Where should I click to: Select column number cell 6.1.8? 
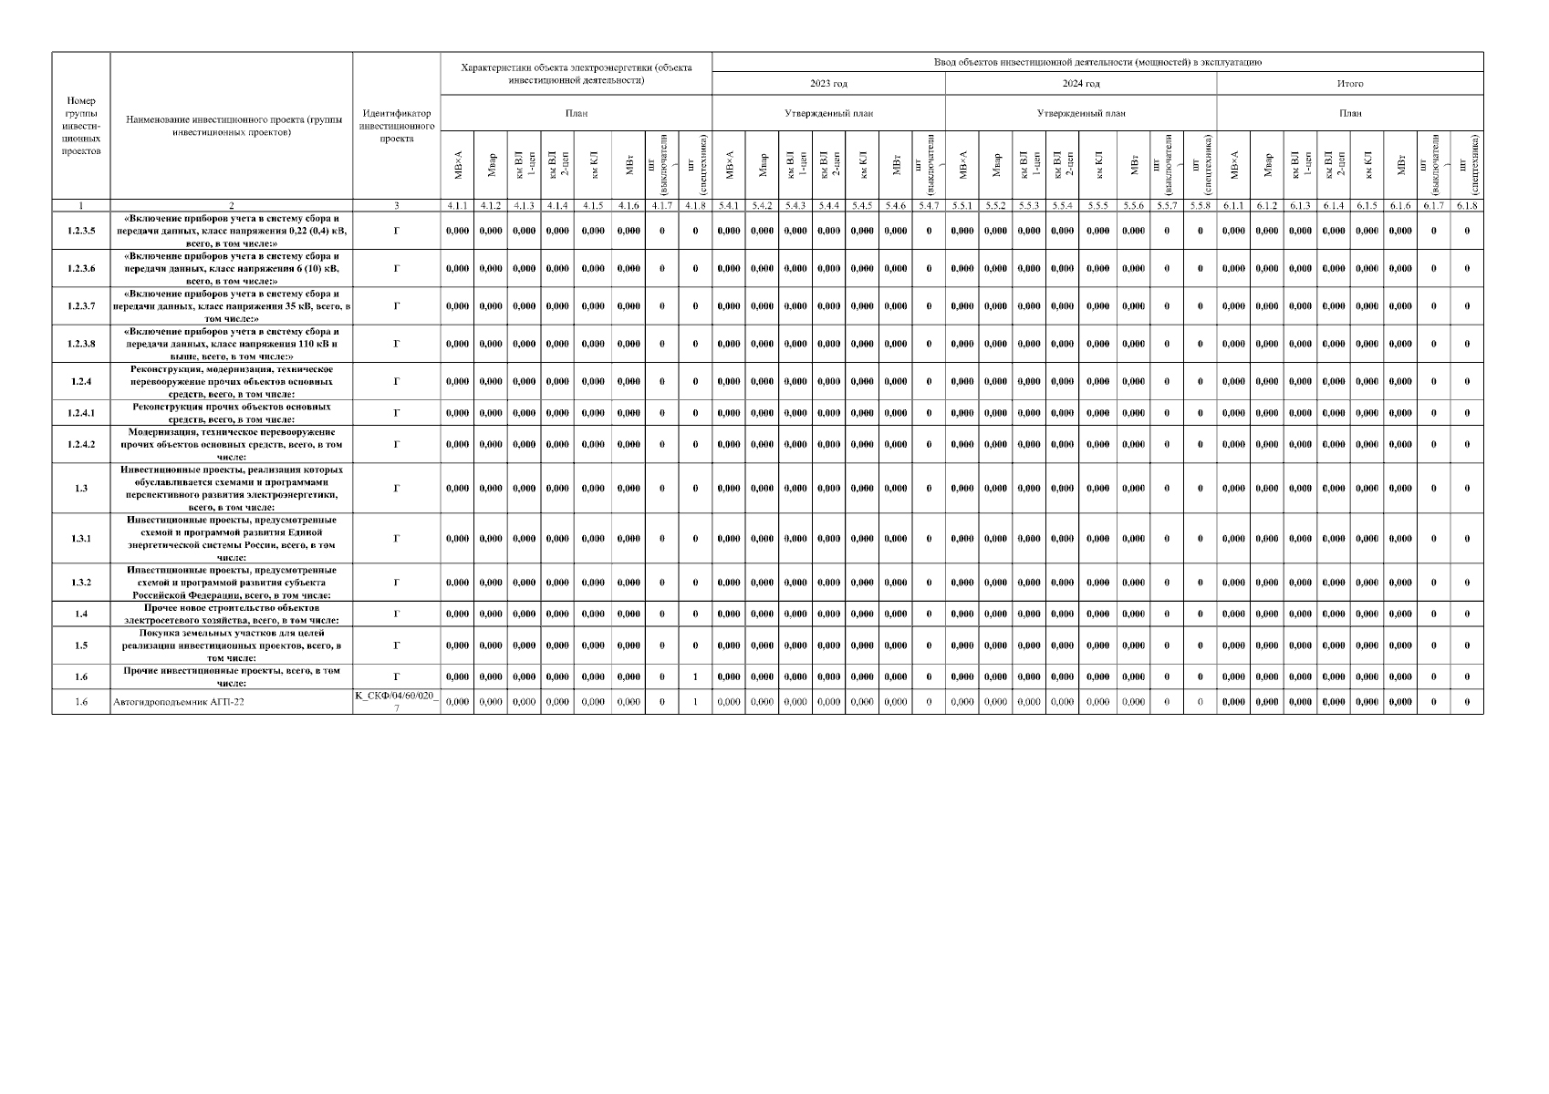1467,206
